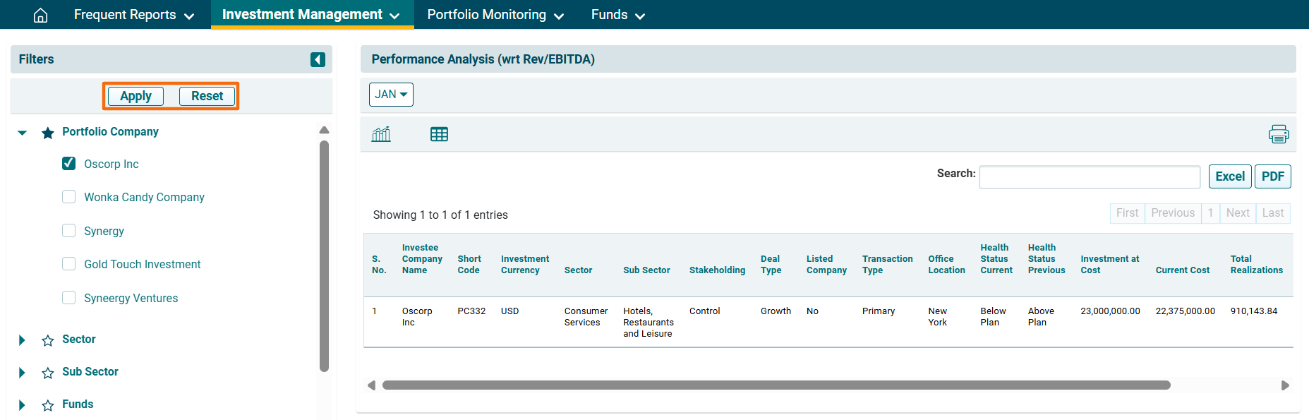This screenshot has height=420, width=1309.
Task: Open the JAN month dropdown
Action: click(x=391, y=95)
